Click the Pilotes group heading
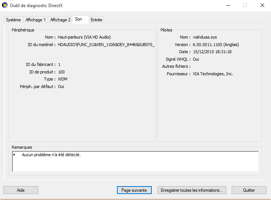271x200 pixels. pyautogui.click(x=166, y=30)
